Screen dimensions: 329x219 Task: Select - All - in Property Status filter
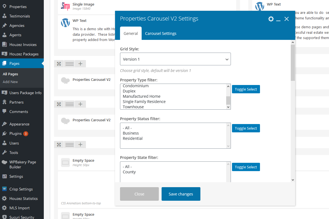[127, 128]
